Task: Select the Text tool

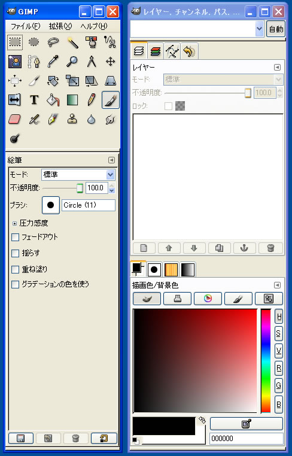Action: 34,100
